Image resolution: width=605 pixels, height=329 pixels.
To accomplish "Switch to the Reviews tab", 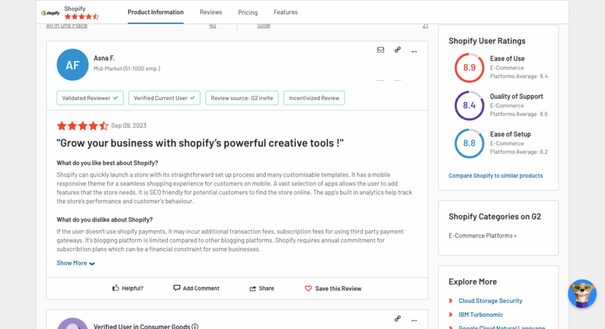I will [211, 12].
